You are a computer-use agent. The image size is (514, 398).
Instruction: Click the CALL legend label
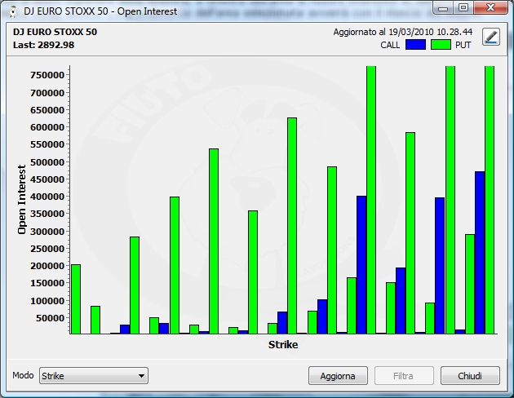pyautogui.click(x=390, y=45)
